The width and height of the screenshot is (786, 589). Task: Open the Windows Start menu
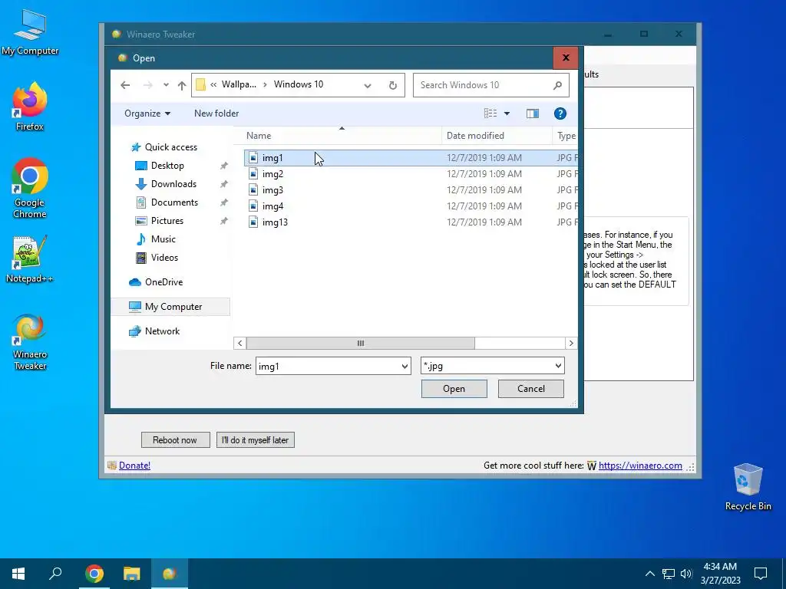pyautogui.click(x=18, y=574)
